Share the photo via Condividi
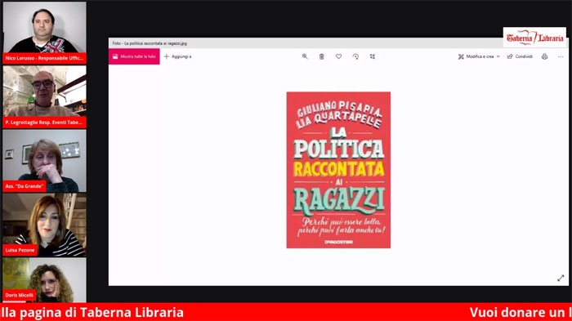The image size is (572, 321). [520, 56]
